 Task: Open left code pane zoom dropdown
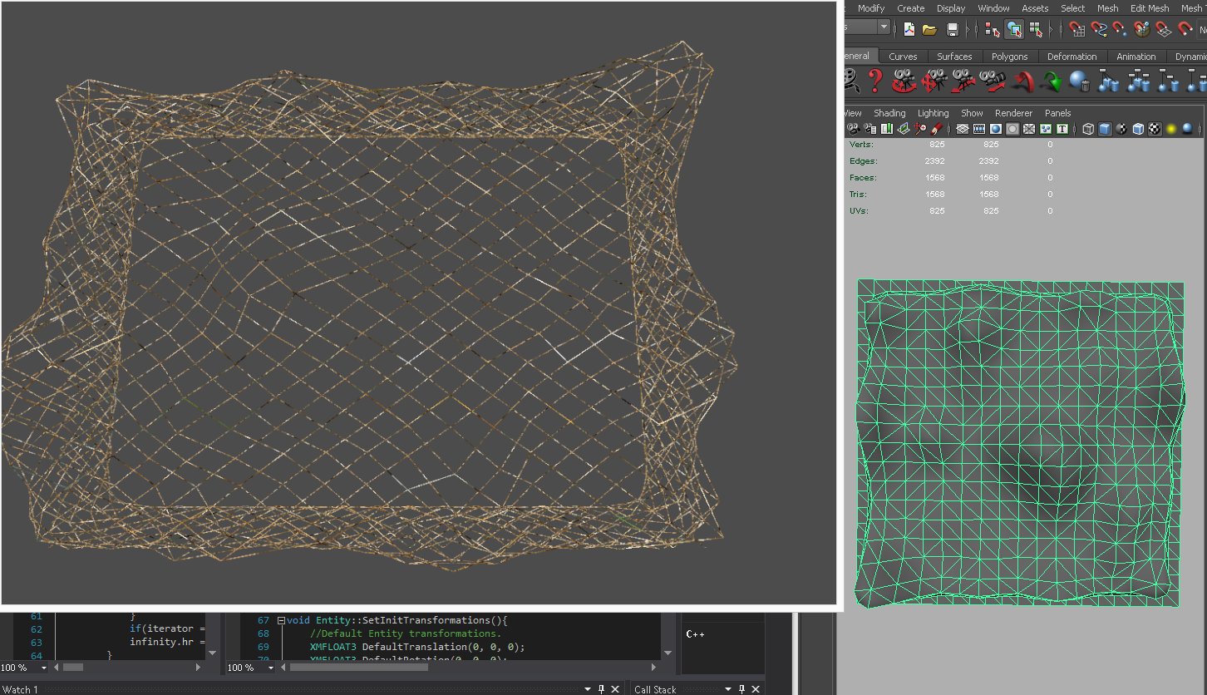pyautogui.click(x=42, y=668)
